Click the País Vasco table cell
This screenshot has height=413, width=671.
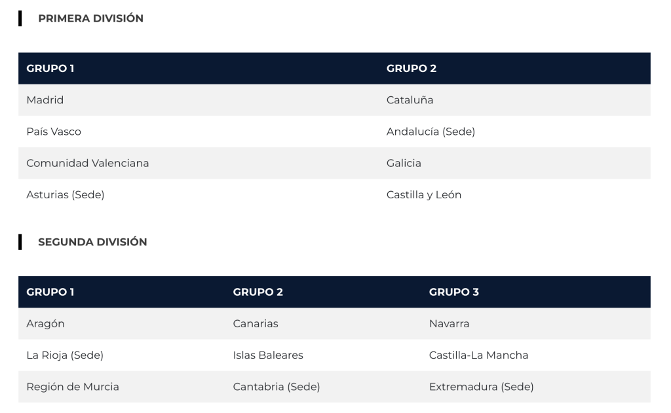click(54, 132)
